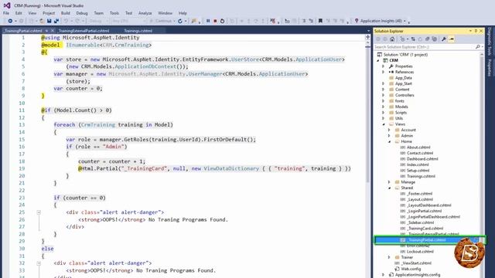The height and width of the screenshot is (278, 495).
Task: Click the Visual Studio logo icon
Action: point(7,5)
